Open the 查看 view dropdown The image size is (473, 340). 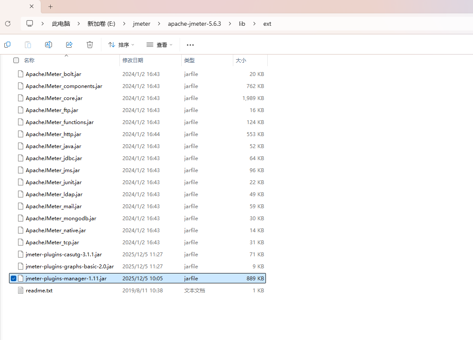pyautogui.click(x=159, y=45)
